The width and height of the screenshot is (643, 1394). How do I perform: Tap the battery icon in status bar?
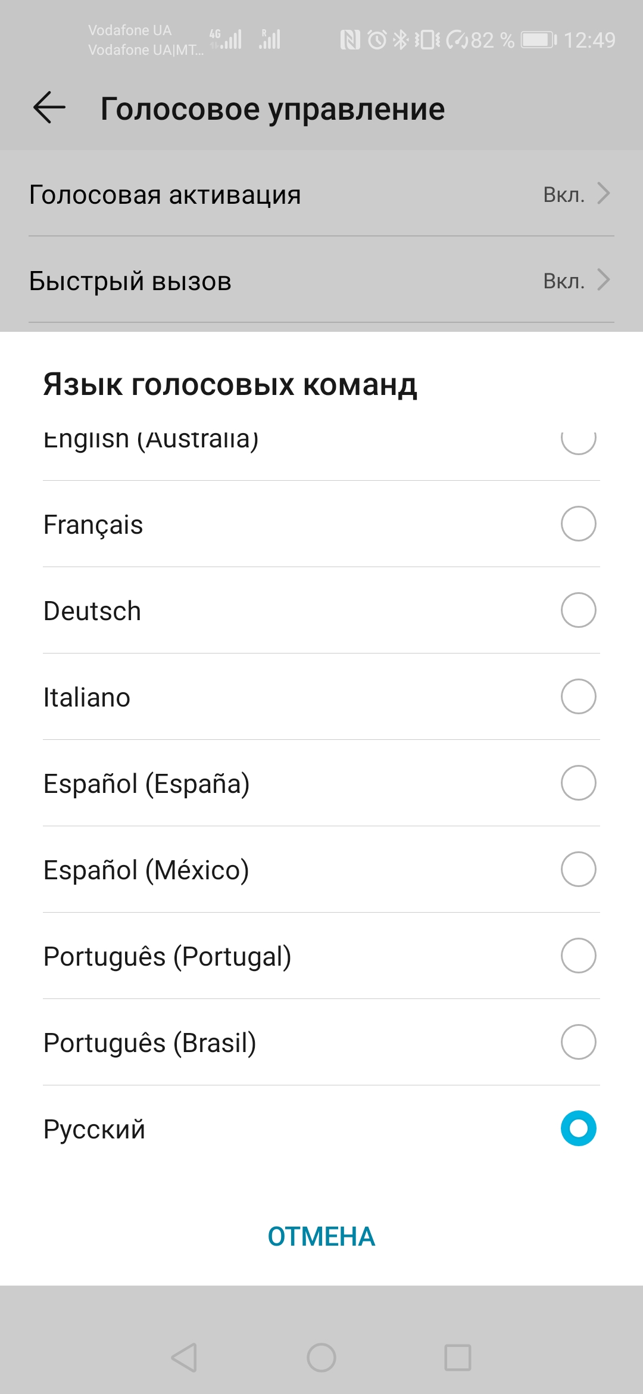[x=539, y=40]
